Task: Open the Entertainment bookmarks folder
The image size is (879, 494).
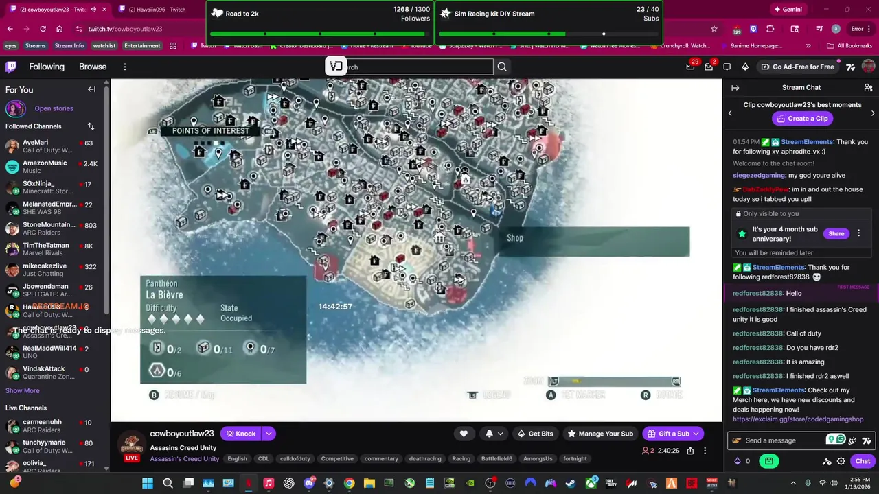Action: (142, 46)
